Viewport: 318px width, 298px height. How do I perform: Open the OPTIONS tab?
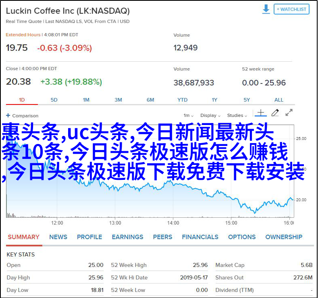[242, 237]
